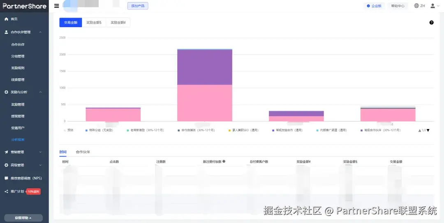Switch to the 合作伙伴 table tab

point(83,152)
